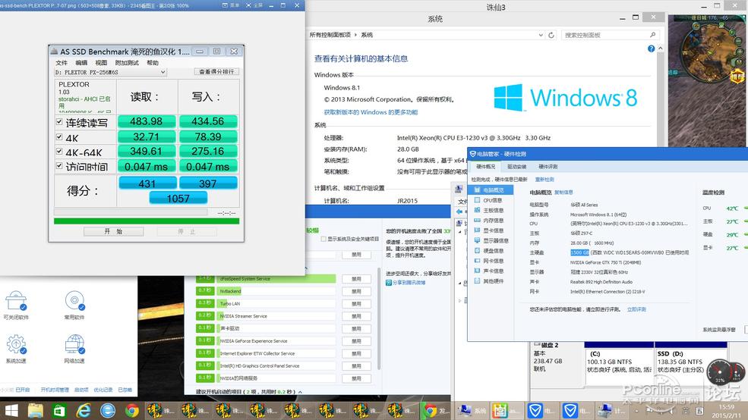This screenshot has width=748, height=420.
Task: Expand control panel address history dropdown
Action: [541, 35]
